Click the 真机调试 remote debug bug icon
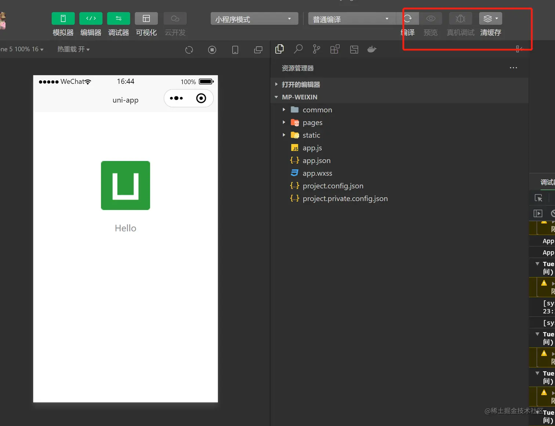The image size is (555, 426). coord(460,18)
